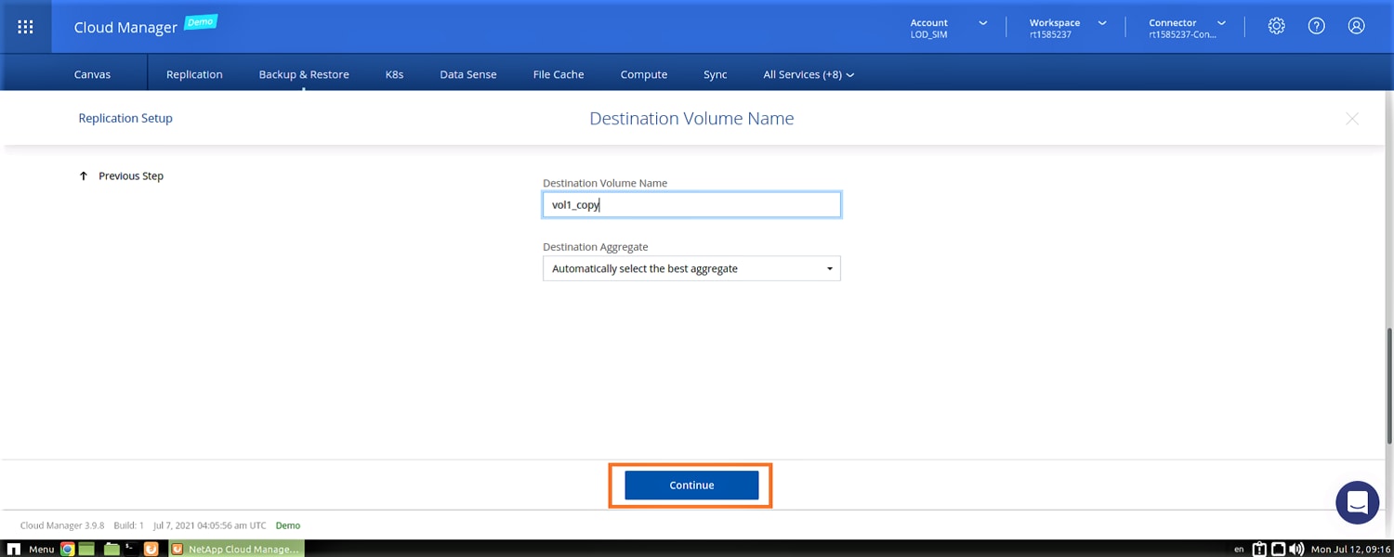Expand the Destination Aggregate dropdown
1394x557 pixels.
691,269
